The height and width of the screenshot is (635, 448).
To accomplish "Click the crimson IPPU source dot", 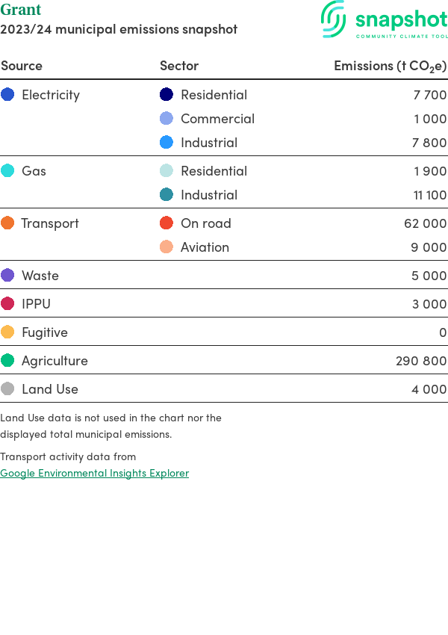I will 7,304.
